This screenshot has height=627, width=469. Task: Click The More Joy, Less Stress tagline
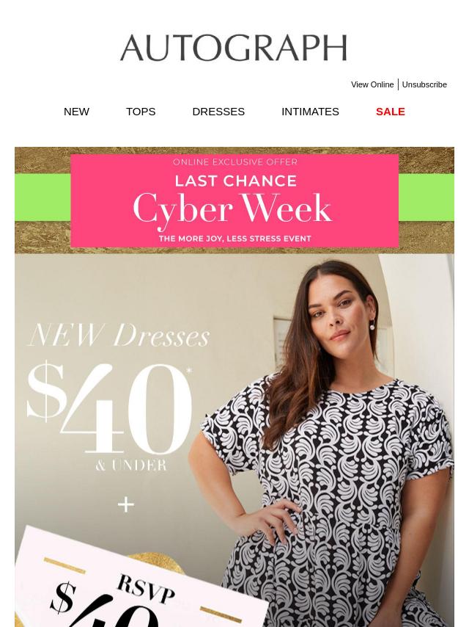point(234,239)
